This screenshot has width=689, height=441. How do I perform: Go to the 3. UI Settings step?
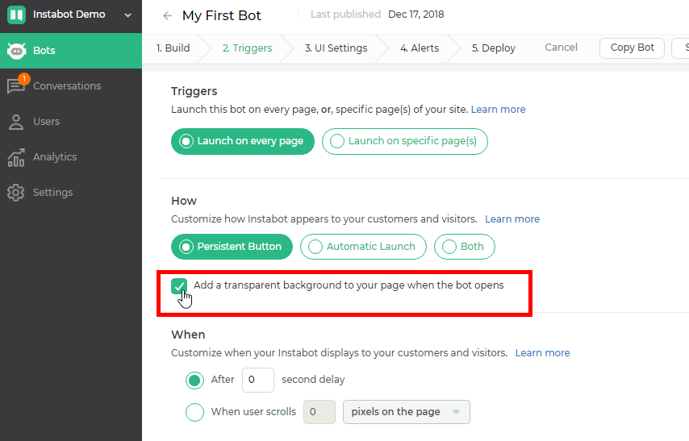tap(336, 48)
